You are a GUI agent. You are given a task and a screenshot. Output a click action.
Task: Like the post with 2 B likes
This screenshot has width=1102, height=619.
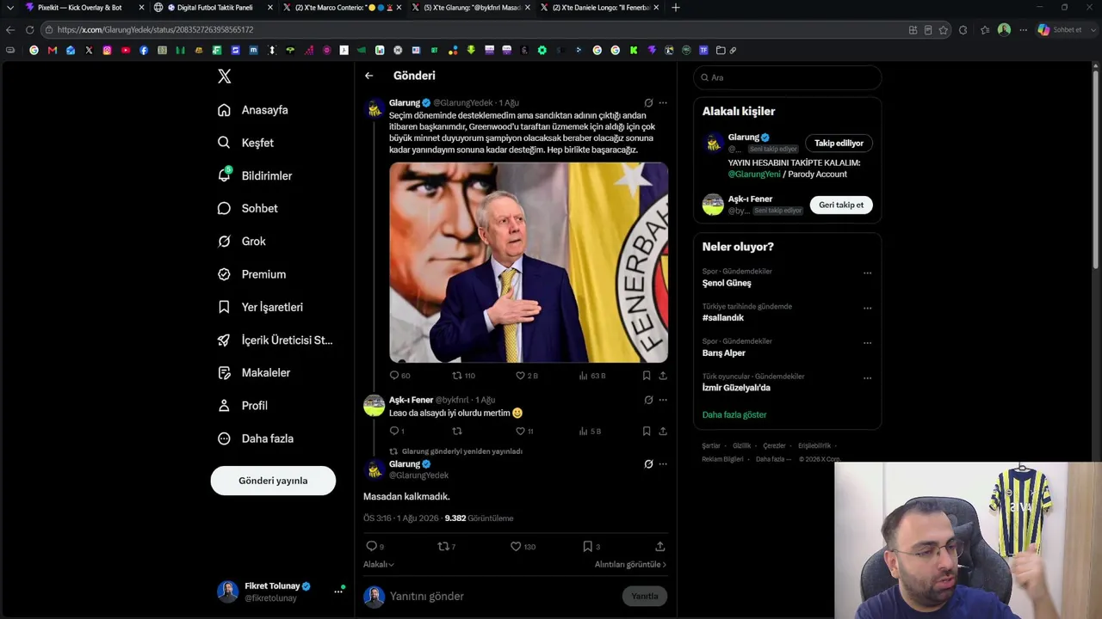[x=526, y=376]
